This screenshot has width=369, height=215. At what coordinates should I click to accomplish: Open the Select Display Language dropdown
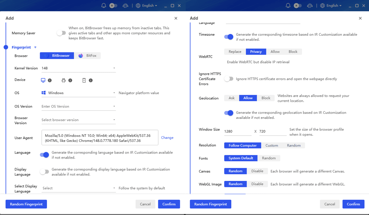[x=79, y=188]
